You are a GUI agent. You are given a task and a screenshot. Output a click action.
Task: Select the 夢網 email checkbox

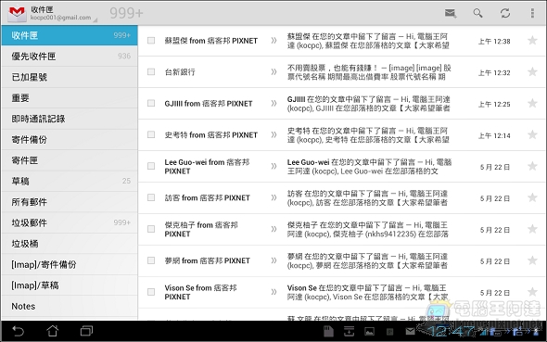[151, 260]
